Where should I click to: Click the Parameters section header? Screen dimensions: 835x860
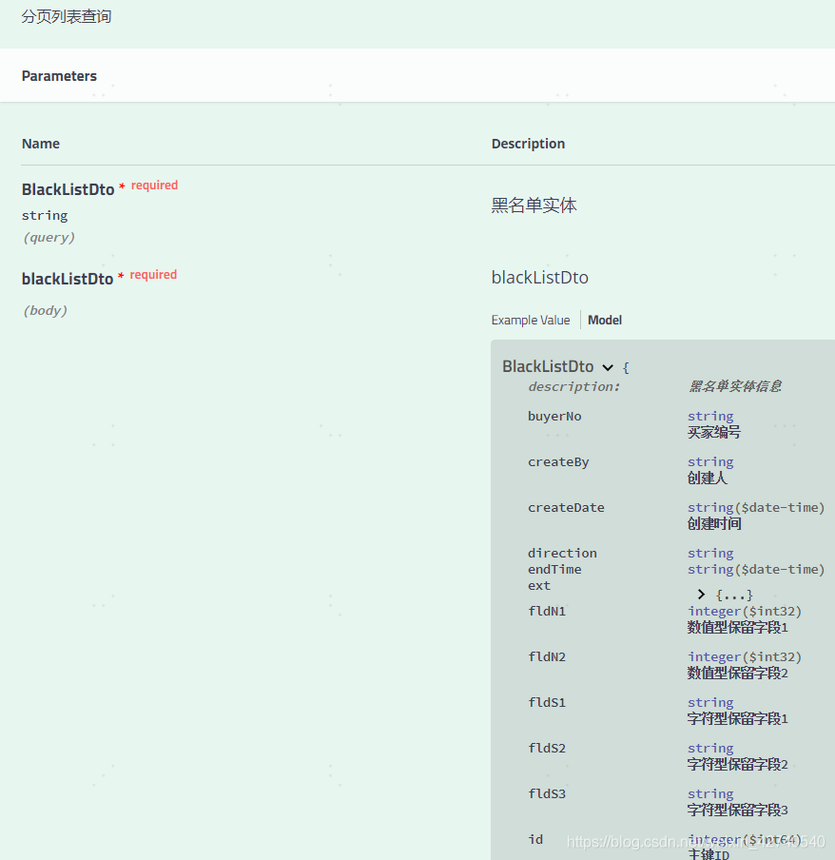click(x=59, y=75)
